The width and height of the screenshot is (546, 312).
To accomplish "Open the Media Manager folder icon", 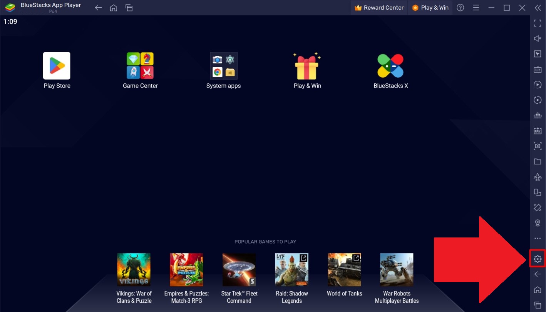I will (x=538, y=161).
